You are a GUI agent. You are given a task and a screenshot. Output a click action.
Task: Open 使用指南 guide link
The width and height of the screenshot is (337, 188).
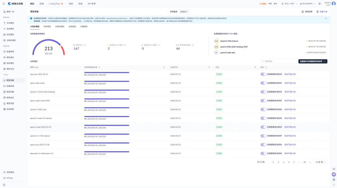click(307, 12)
